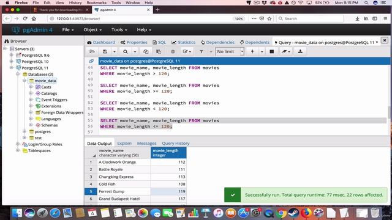Open the No limit rows dropdown
Image resolution: width=392 pixels, height=220 pixels.
pyautogui.click(x=230, y=51)
